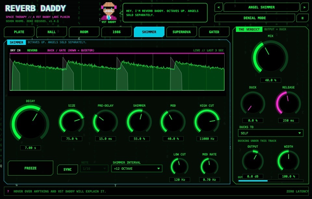Screen dimensions: 312x199
Task: Go to next preset with right arrow
Action: coord(304,7)
